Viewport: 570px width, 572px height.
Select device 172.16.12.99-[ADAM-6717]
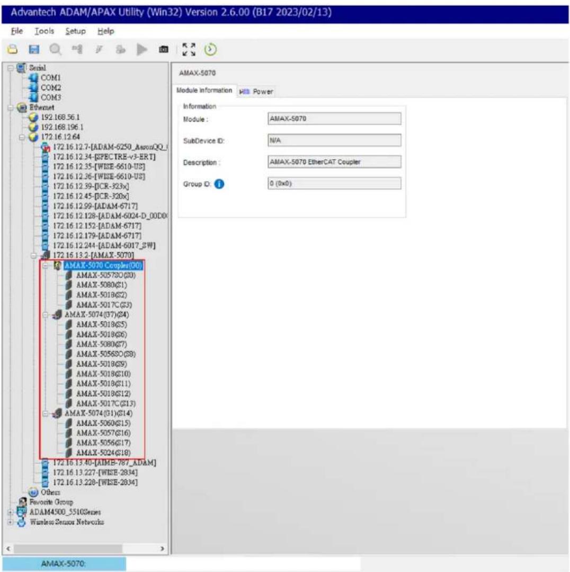[x=95, y=206]
